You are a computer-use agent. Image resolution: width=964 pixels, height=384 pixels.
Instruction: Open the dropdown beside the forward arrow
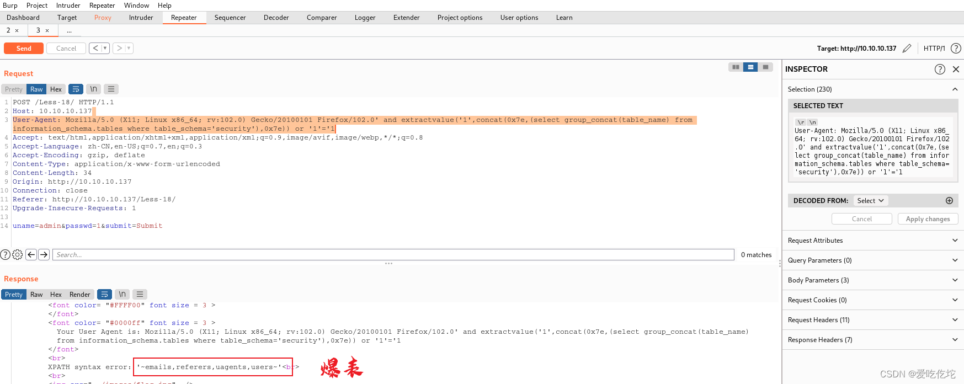tap(129, 48)
